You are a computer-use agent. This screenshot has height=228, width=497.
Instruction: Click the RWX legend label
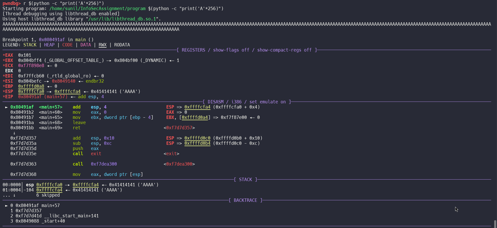(103, 45)
